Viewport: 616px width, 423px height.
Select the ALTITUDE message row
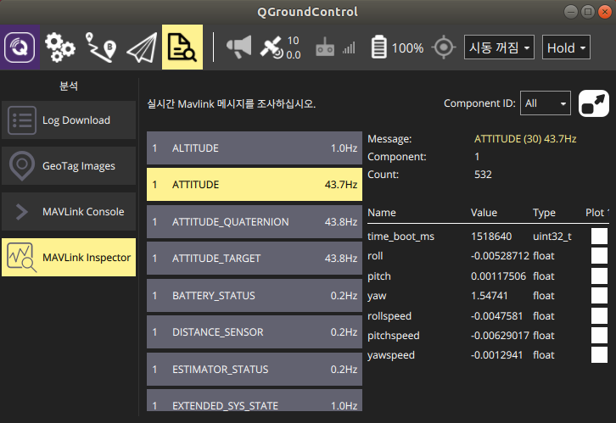click(255, 148)
